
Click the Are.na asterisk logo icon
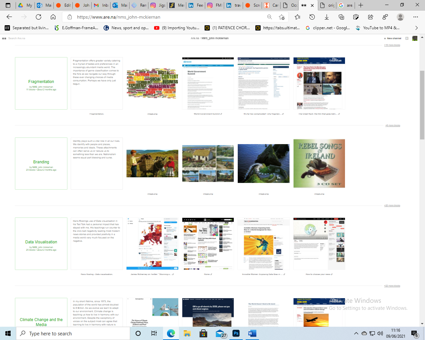click(4, 39)
